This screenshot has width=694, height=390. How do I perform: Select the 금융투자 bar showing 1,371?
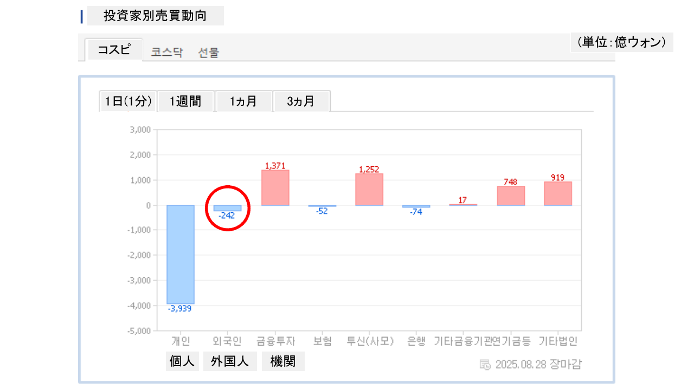[275, 187]
